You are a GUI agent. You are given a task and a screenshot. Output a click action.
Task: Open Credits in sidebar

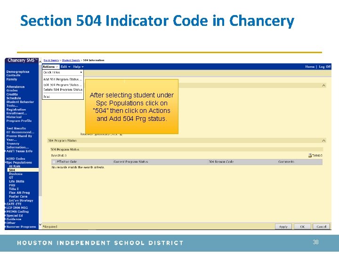tap(12, 95)
